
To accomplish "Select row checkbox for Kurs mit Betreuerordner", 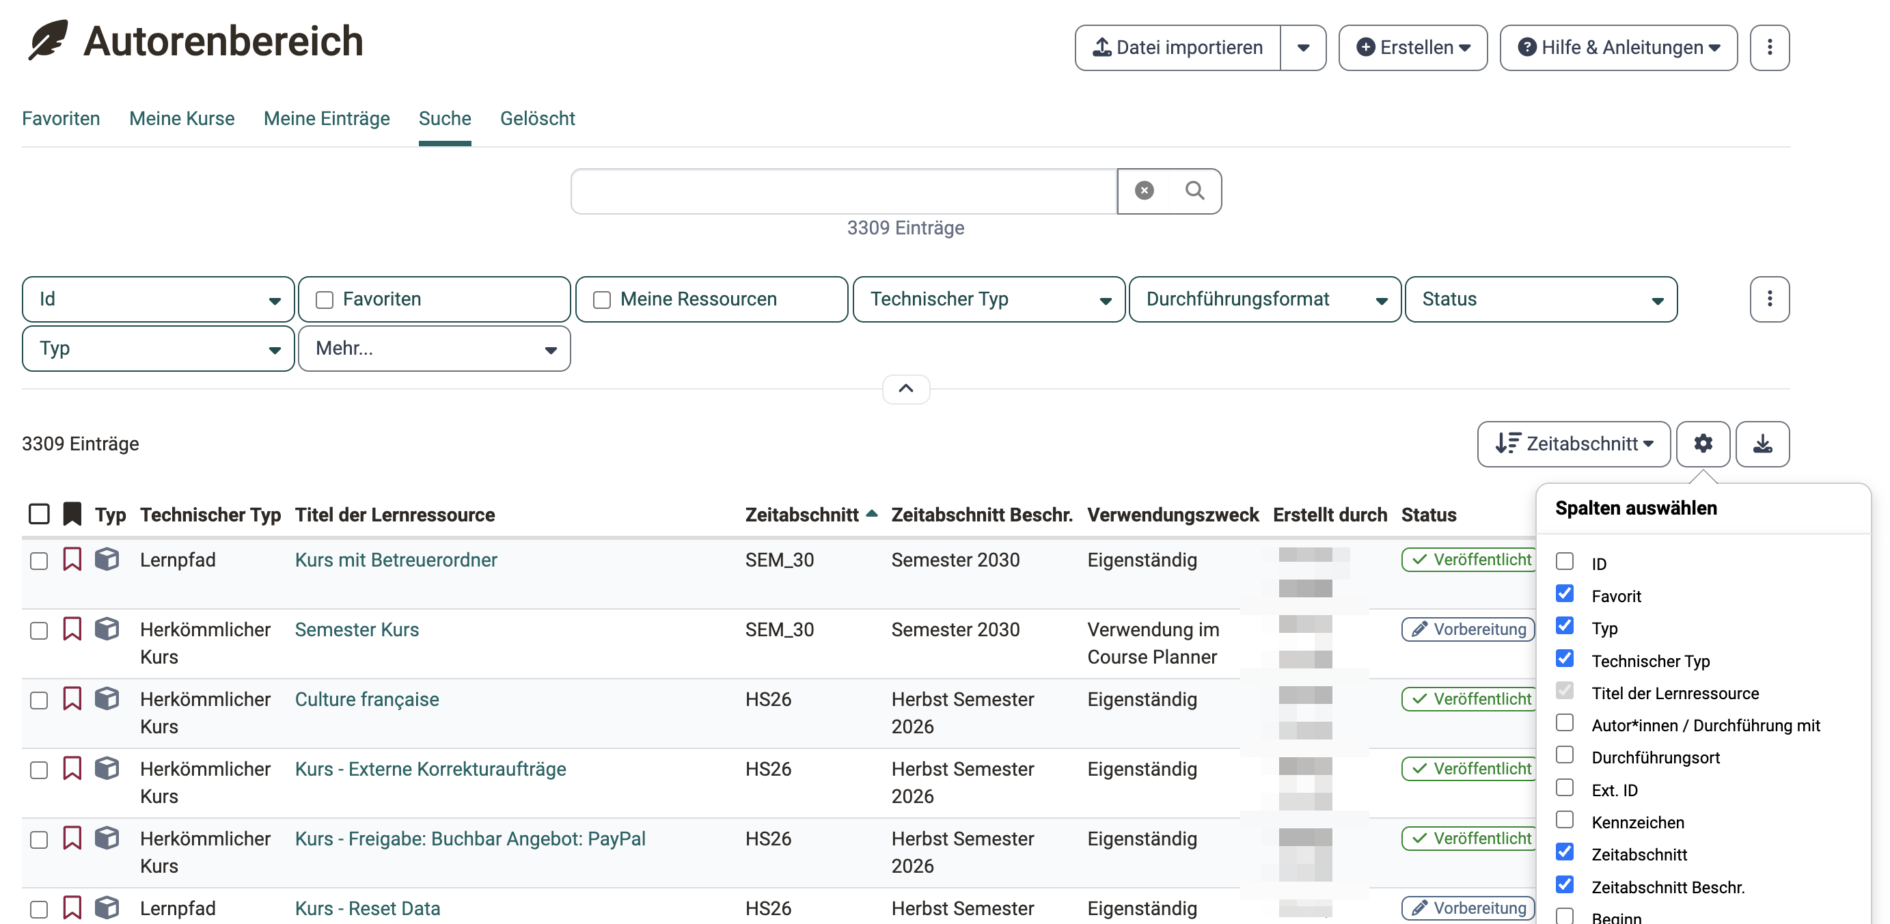I will (x=39, y=560).
